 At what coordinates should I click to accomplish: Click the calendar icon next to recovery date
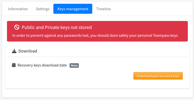pyautogui.click(x=14, y=65)
